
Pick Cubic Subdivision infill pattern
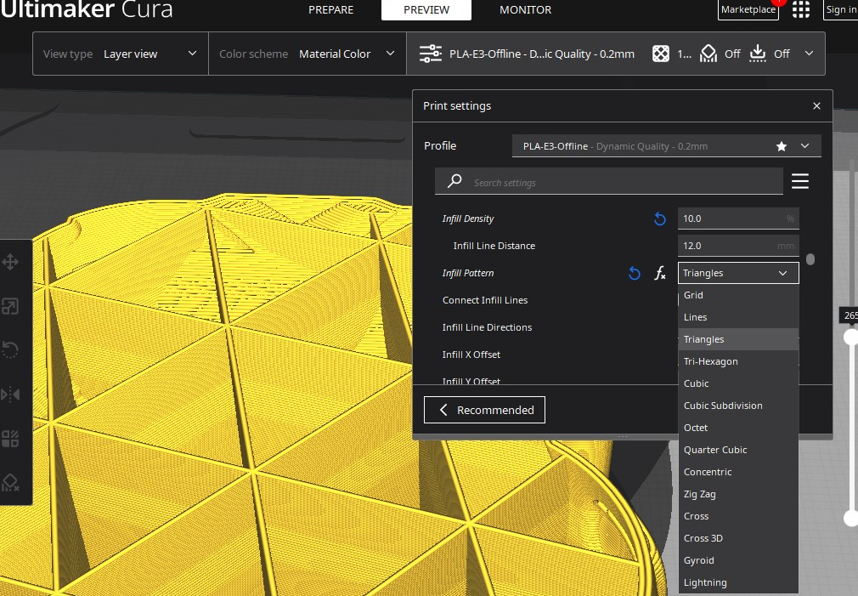click(x=723, y=406)
